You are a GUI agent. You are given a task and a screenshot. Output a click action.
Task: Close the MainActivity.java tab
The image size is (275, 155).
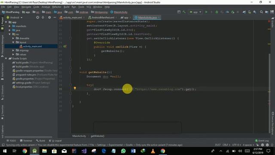(x=159, y=17)
